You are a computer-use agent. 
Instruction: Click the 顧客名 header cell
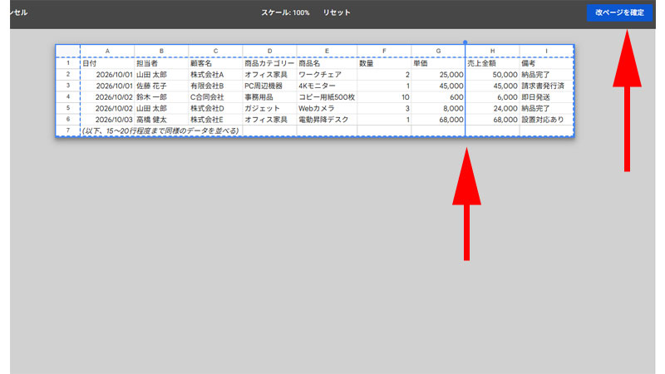215,63
